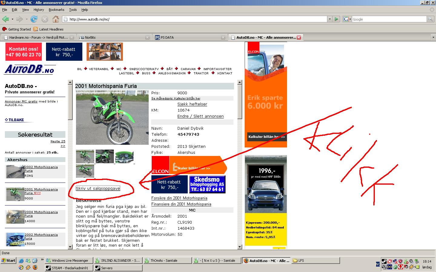Open Getting Started bookmark
Viewport: 436px width, 272px height.
coord(17,29)
